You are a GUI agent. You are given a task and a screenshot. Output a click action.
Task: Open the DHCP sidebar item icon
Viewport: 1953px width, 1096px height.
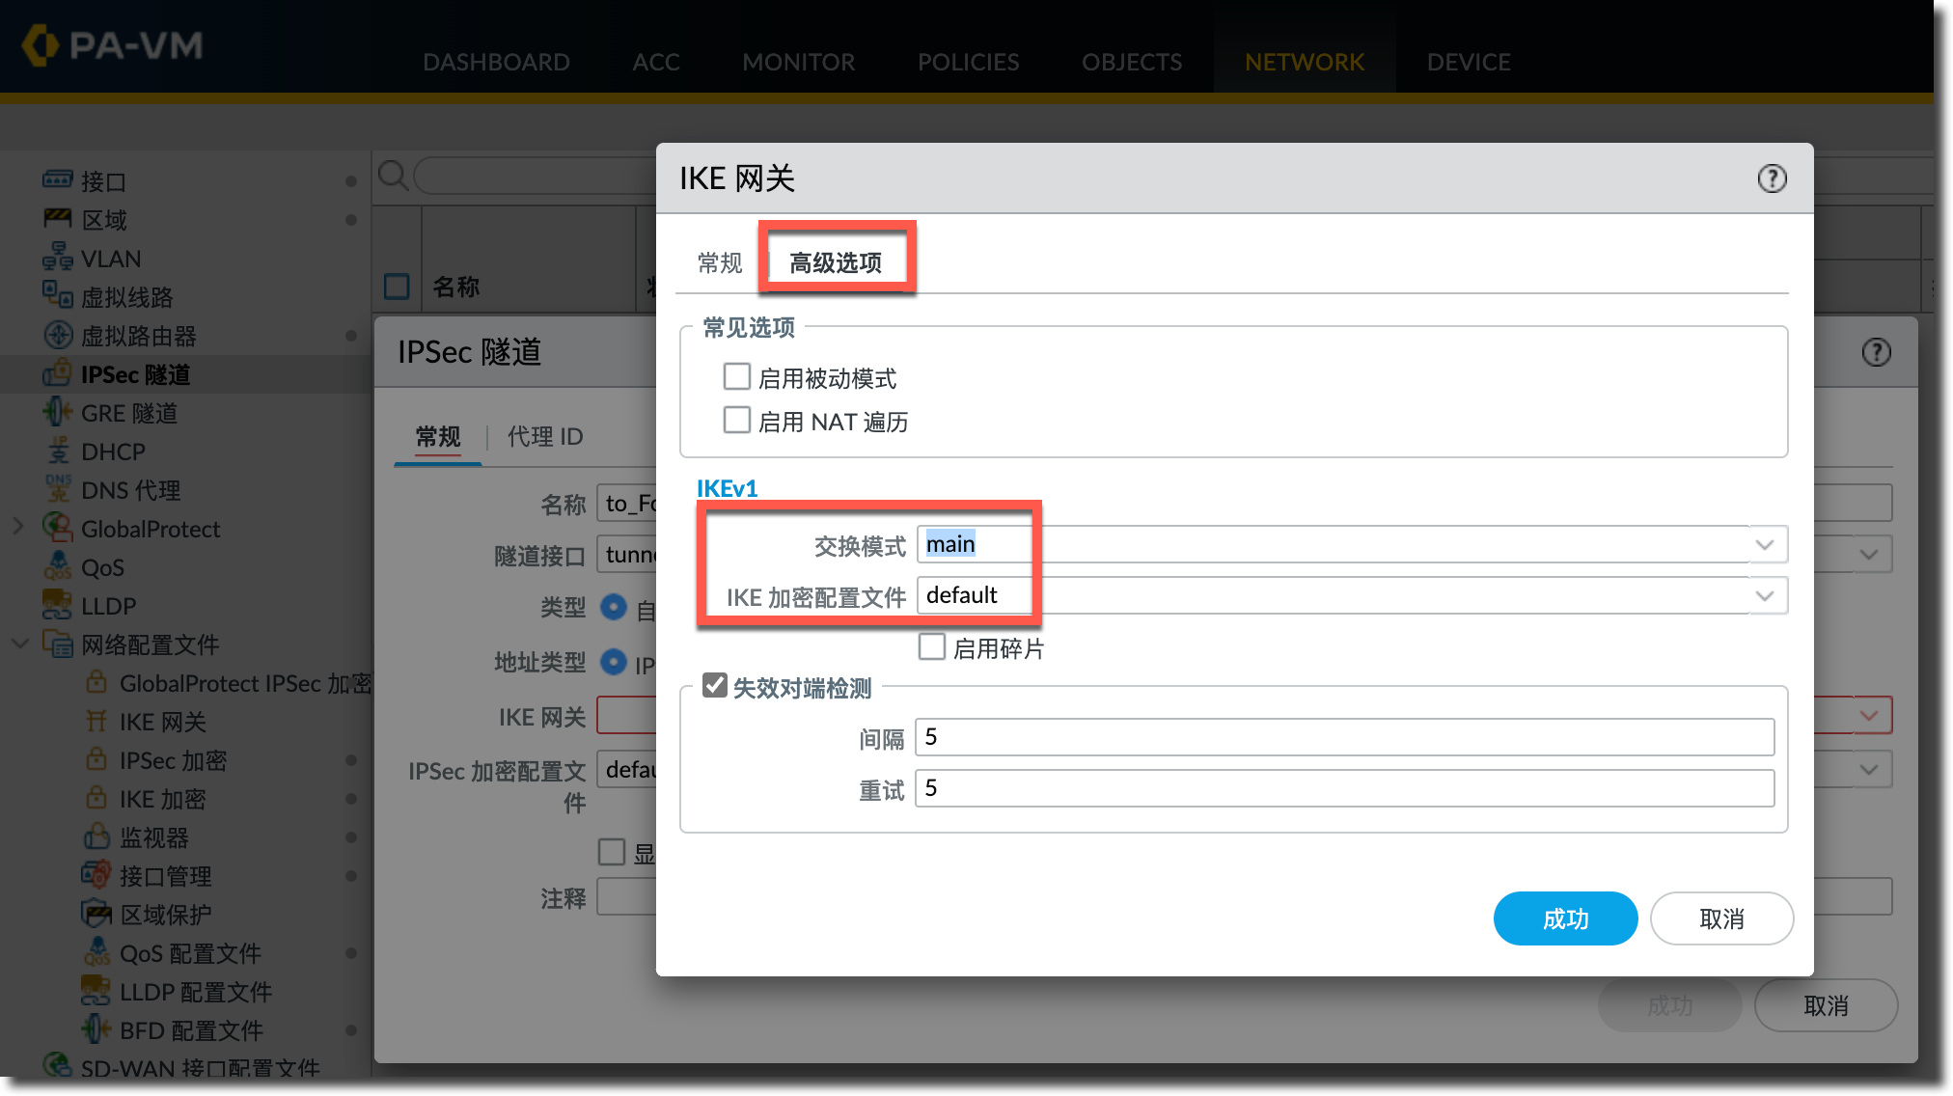[58, 451]
